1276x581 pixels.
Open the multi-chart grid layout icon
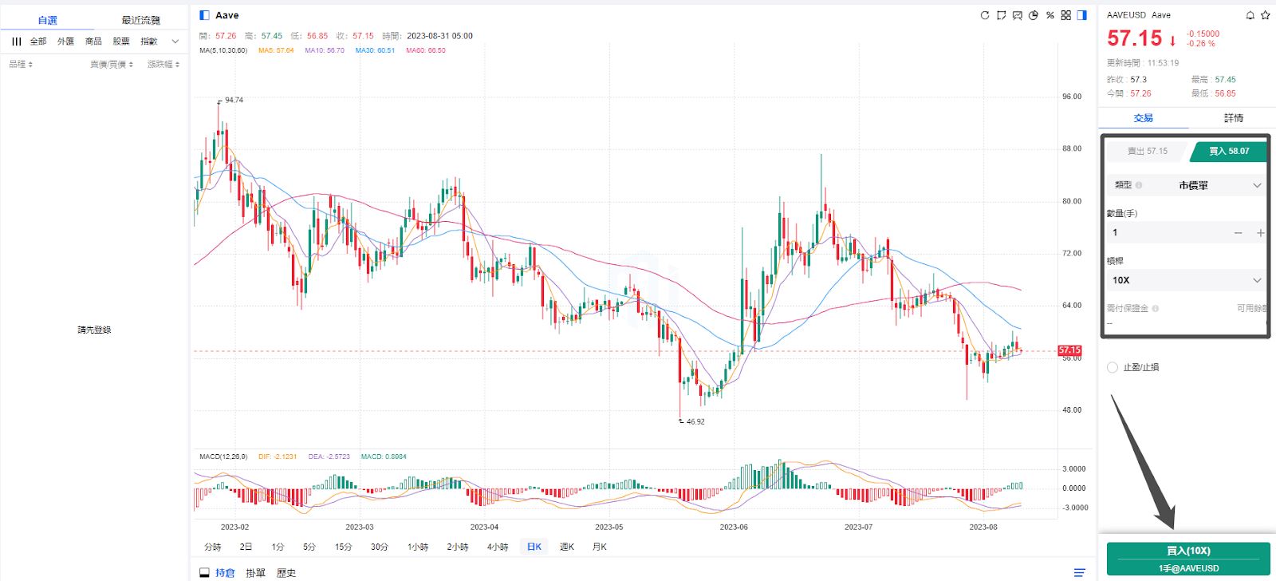[x=1065, y=15]
